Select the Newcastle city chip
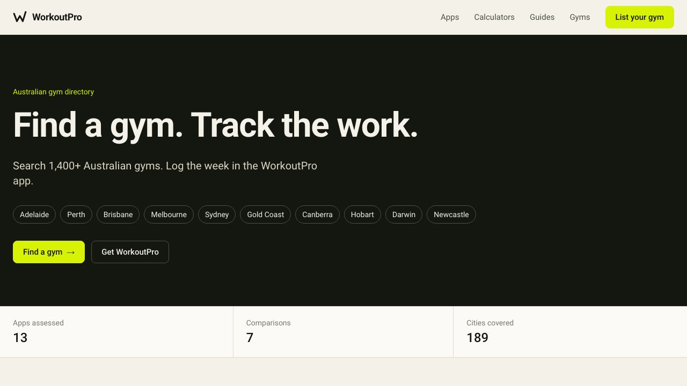The image size is (687, 386). pos(451,214)
